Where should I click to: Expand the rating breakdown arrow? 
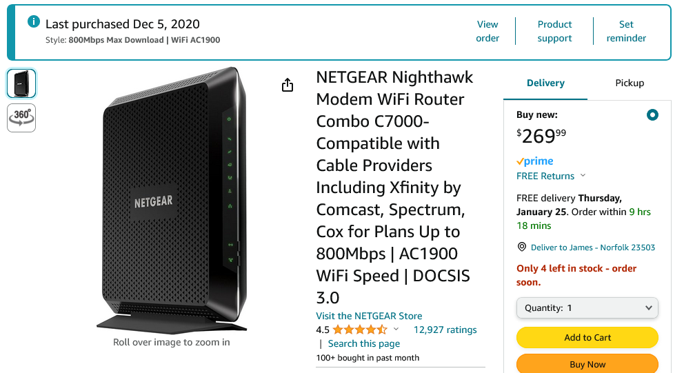coord(396,330)
